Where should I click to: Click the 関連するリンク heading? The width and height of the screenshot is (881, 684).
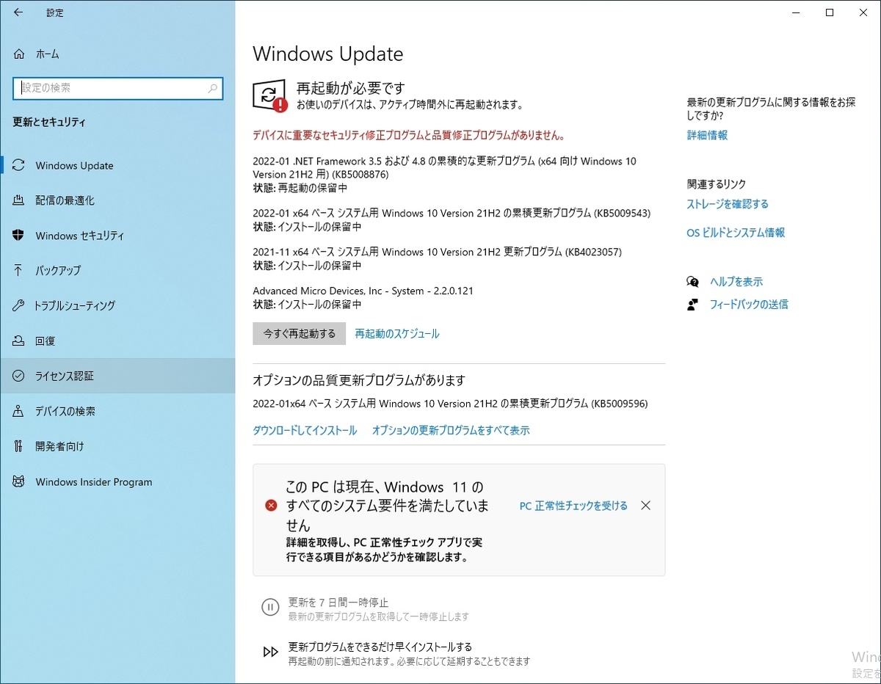point(716,183)
